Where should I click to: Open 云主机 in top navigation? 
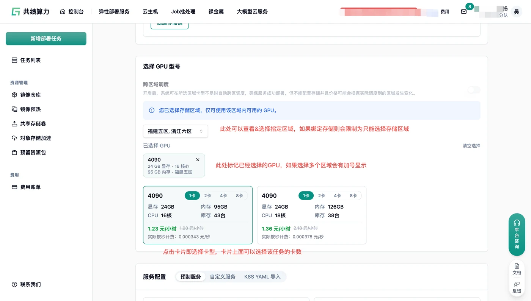coord(150,12)
